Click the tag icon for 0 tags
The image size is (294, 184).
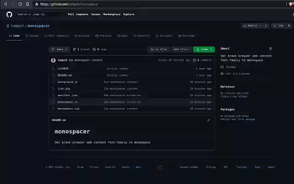(x=94, y=49)
